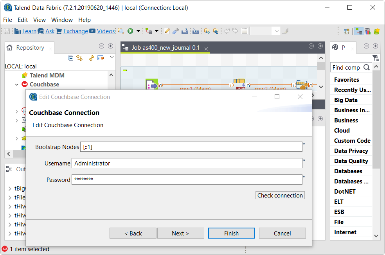
Task: Maximize the Job designer panel
Action: click(x=320, y=46)
